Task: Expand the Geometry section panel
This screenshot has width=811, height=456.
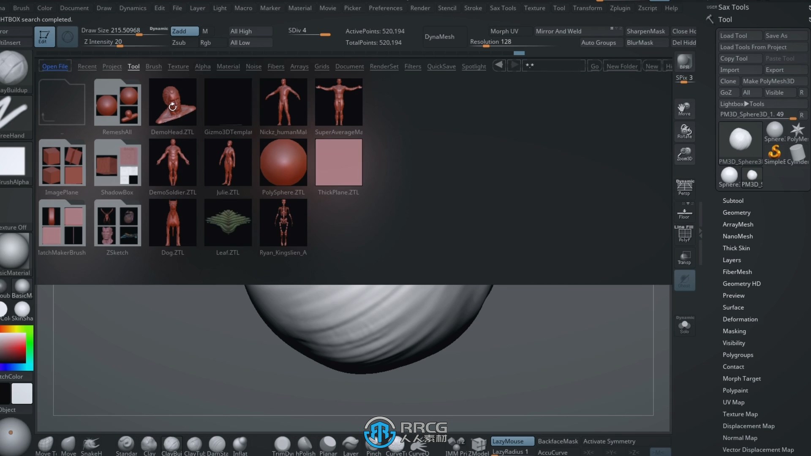Action: click(736, 212)
